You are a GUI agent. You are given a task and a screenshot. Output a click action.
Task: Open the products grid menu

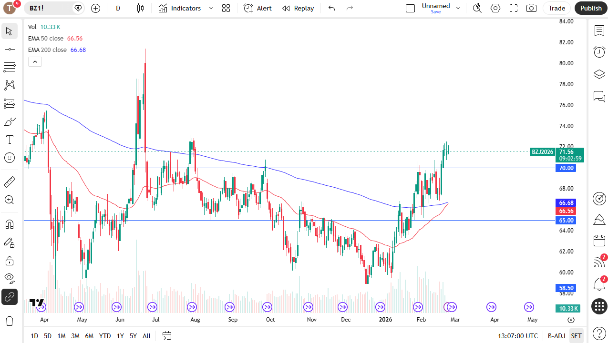[599, 306]
